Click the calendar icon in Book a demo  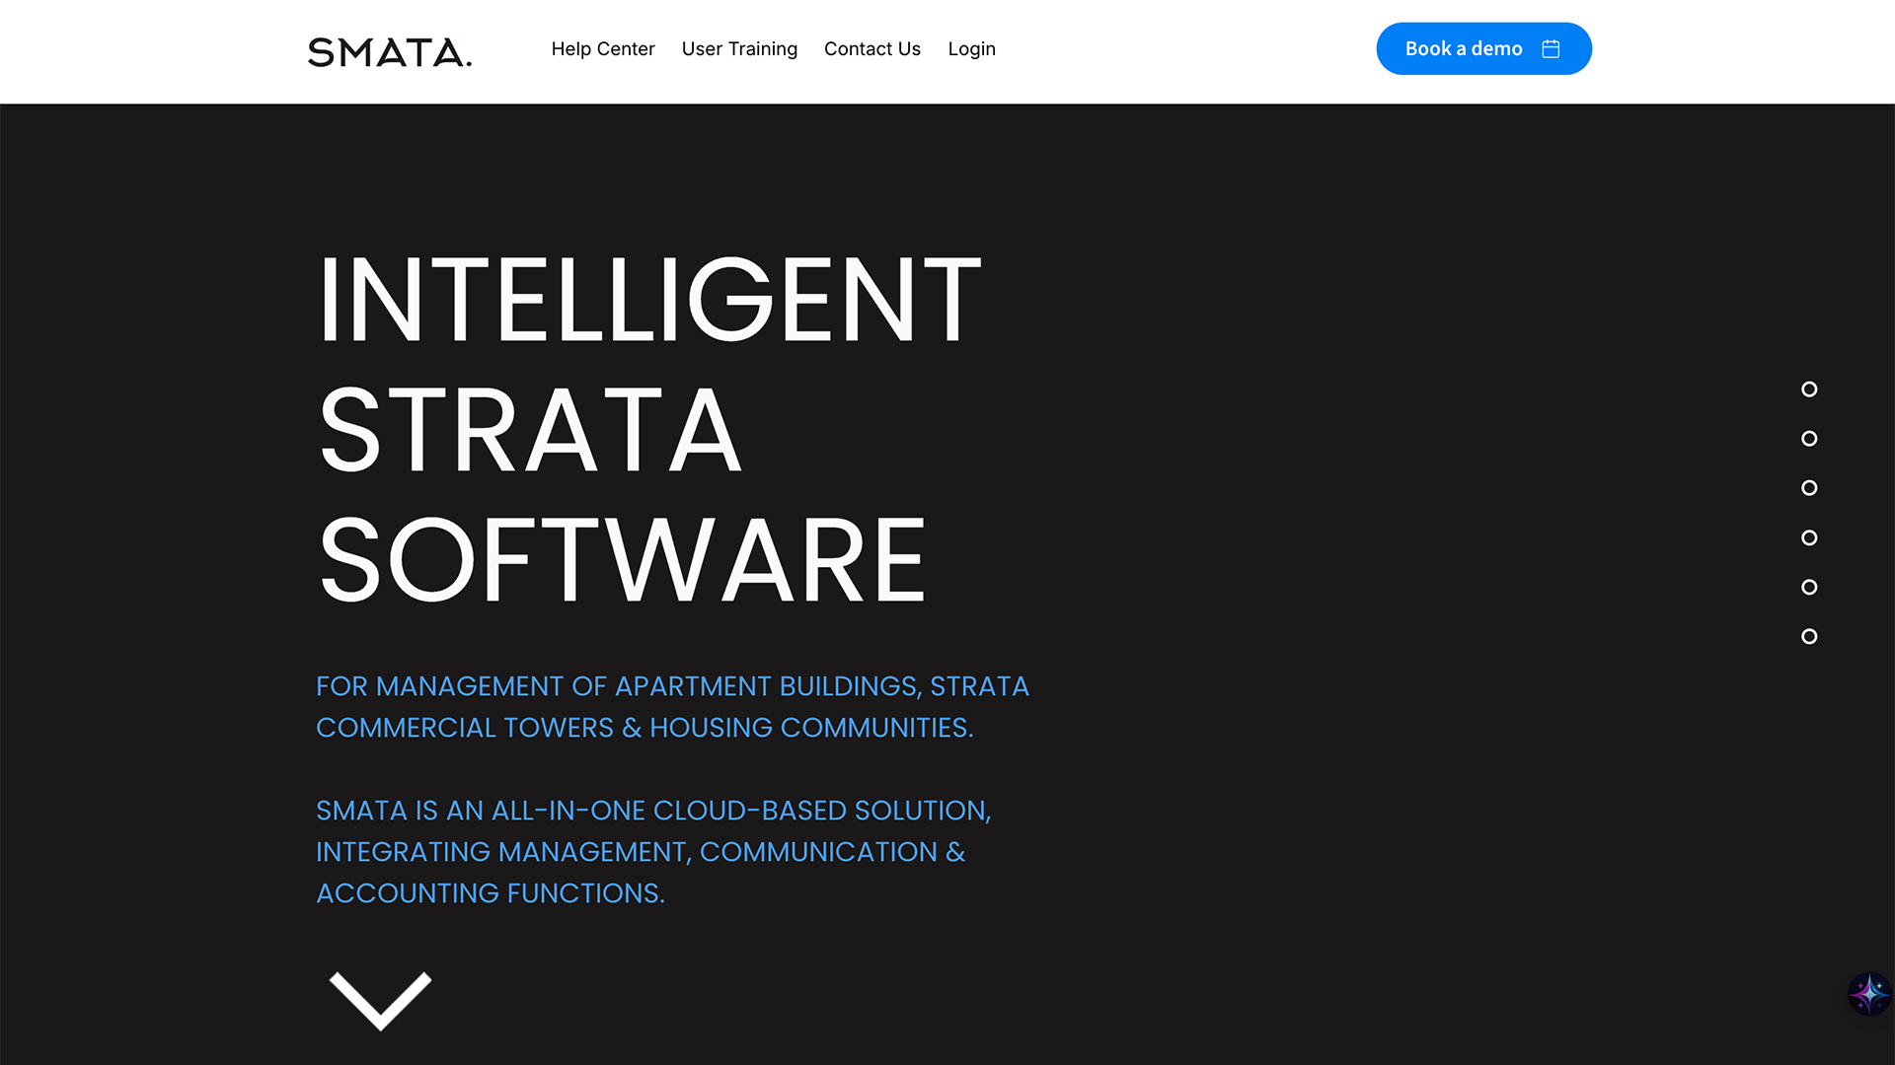[x=1551, y=48]
